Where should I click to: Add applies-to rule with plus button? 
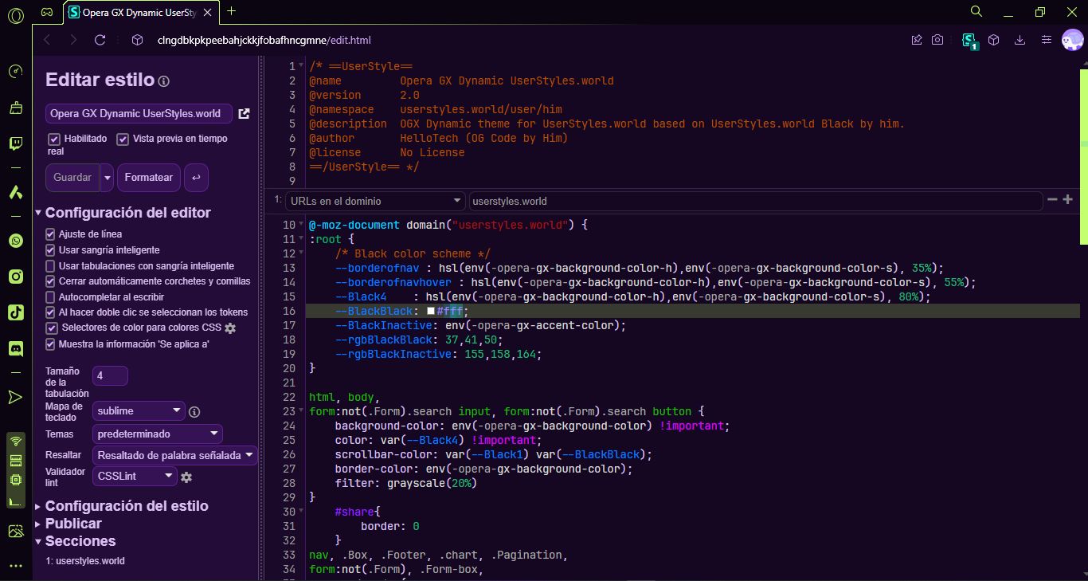(x=1068, y=200)
